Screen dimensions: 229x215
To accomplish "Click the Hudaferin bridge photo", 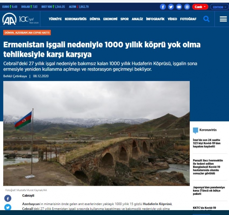I will pos(96,133).
